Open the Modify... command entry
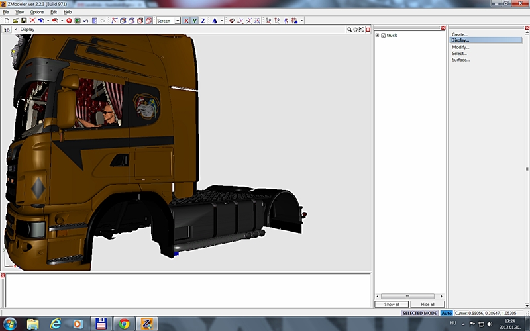The width and height of the screenshot is (530, 331). point(460,47)
